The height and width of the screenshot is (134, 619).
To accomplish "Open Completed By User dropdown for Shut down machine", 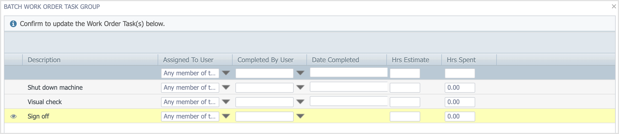I will (300, 87).
